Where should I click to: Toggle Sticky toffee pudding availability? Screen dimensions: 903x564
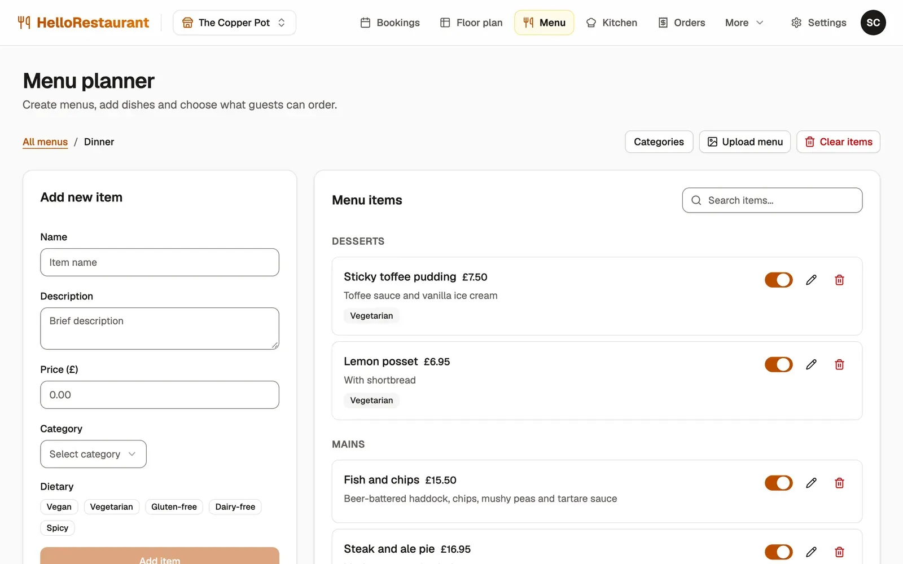(779, 280)
